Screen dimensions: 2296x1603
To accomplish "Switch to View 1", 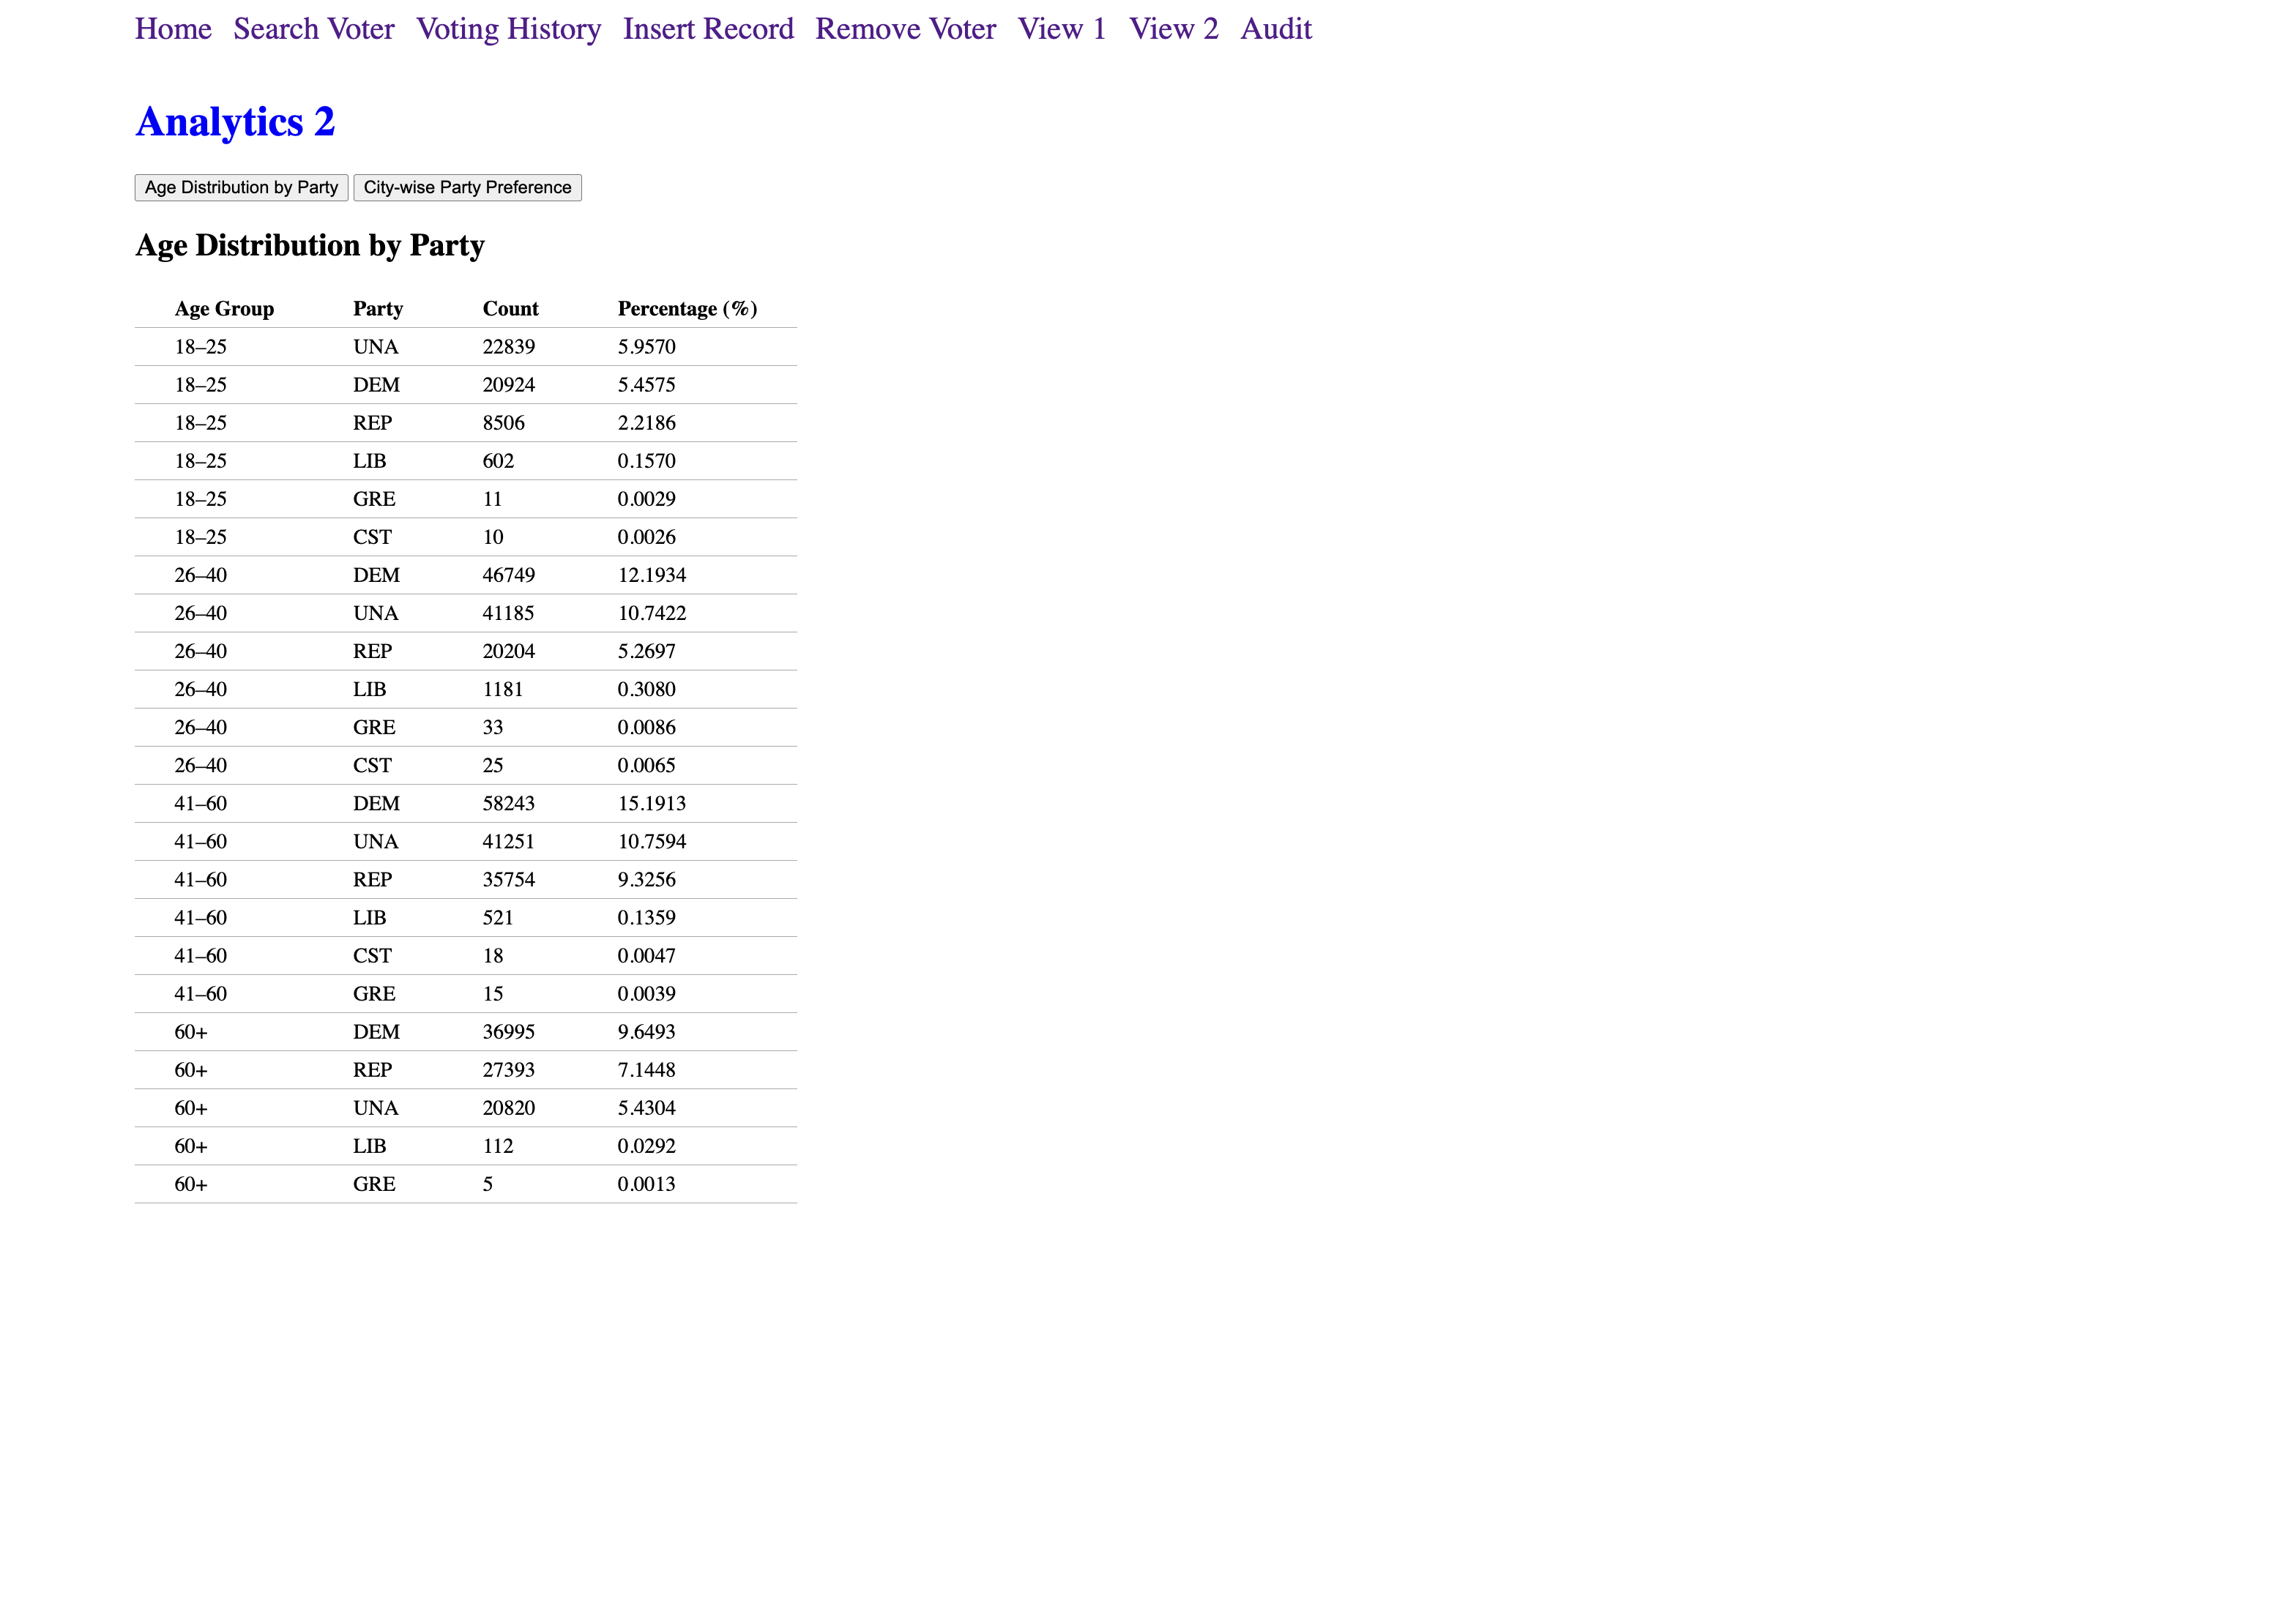I will 1062,29.
